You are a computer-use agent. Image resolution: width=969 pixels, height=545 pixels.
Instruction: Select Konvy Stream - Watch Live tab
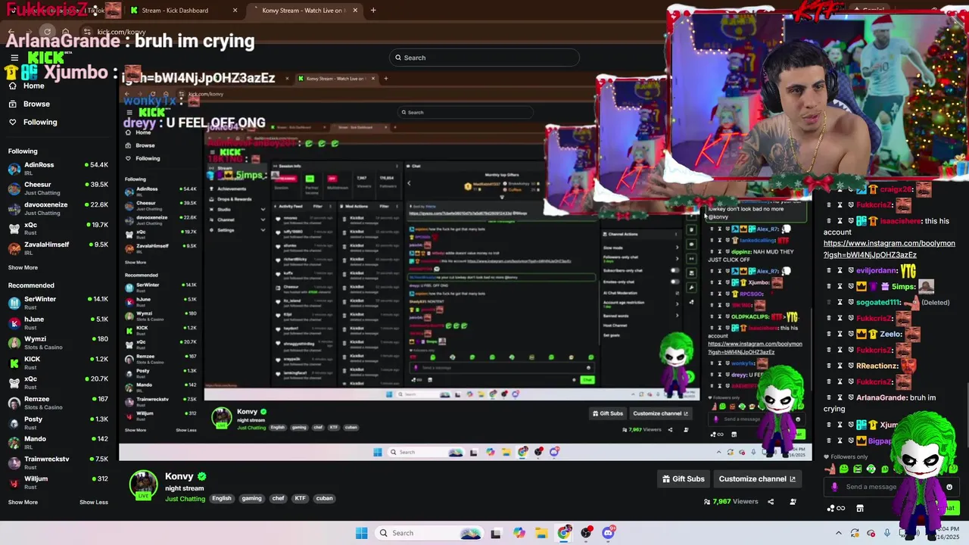click(x=303, y=11)
